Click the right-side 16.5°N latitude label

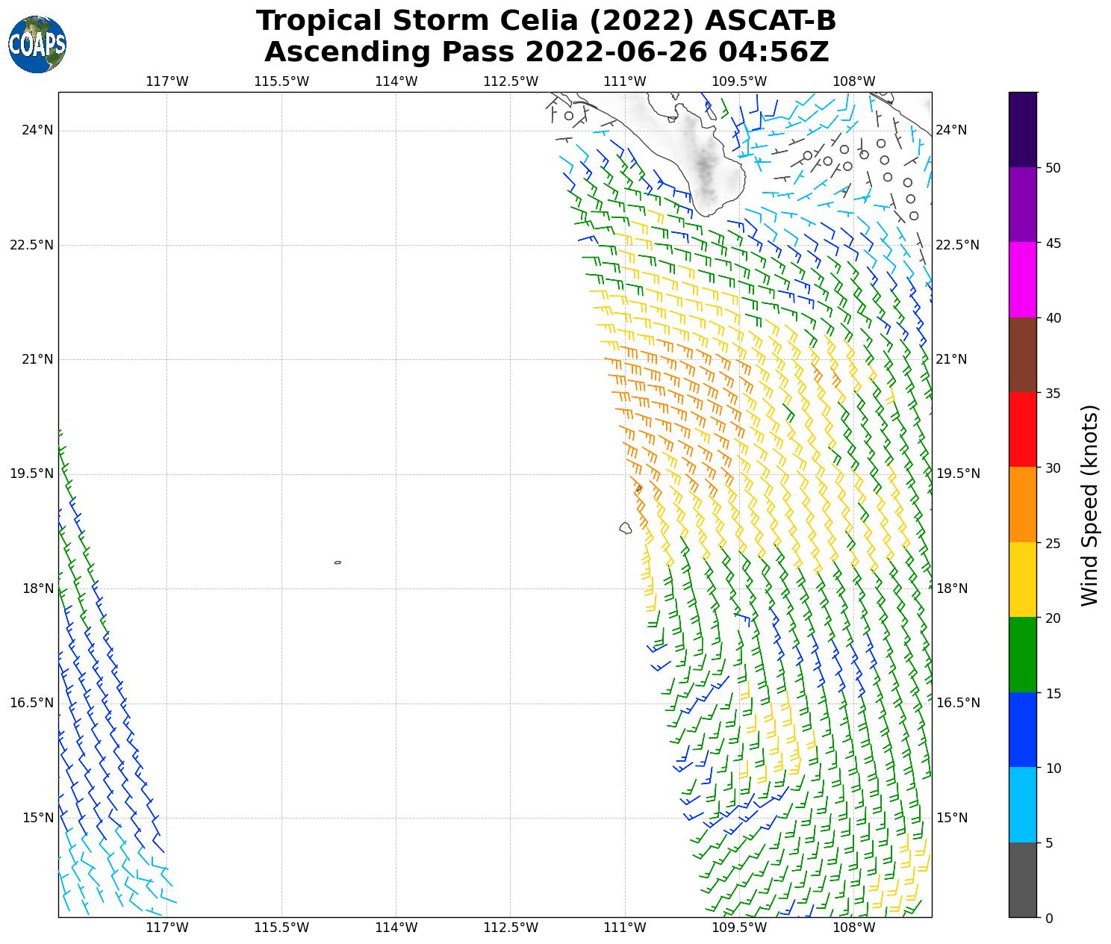click(957, 703)
